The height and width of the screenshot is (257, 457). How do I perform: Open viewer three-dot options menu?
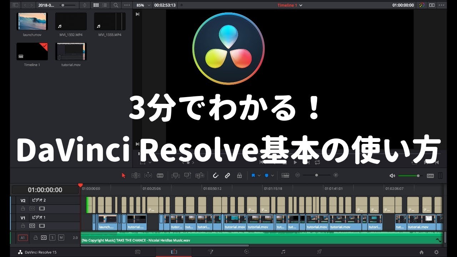[442, 5]
